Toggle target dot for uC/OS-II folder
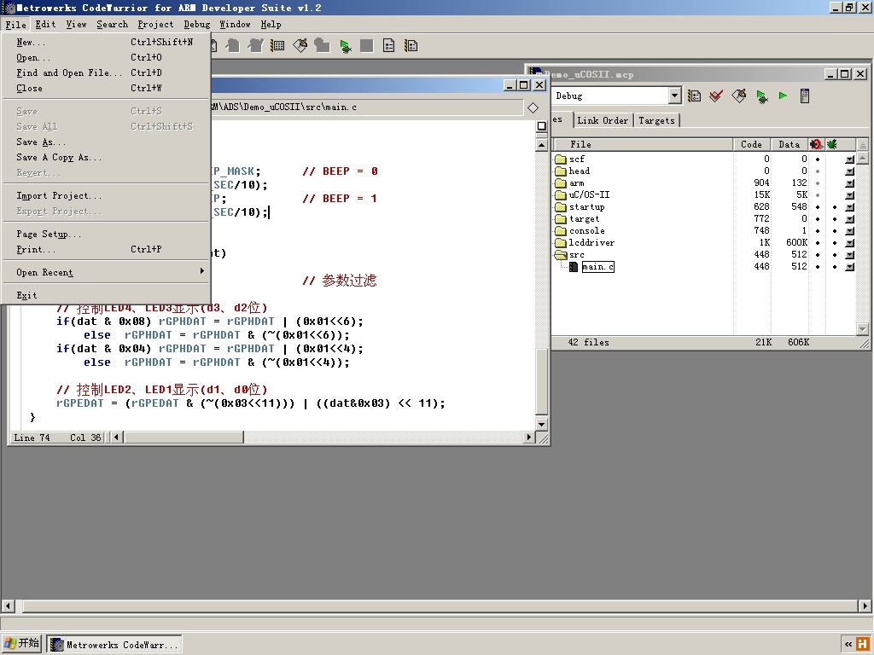Image resolution: width=874 pixels, height=655 pixels. click(x=818, y=195)
